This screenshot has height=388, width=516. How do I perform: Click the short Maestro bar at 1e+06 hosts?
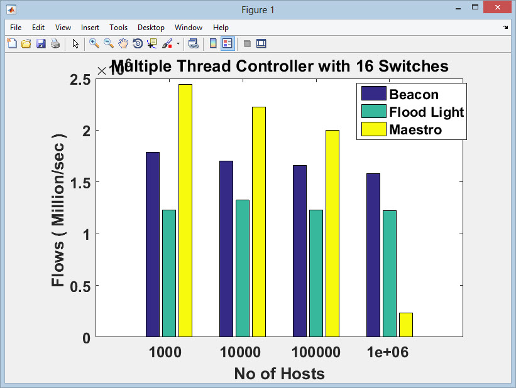tap(406, 325)
